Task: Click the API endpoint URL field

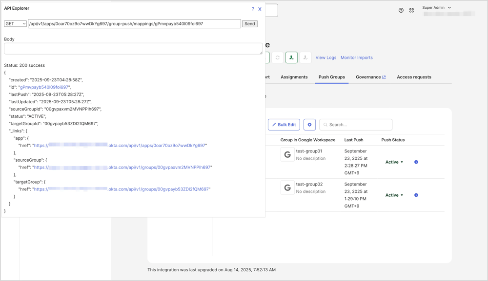Action: [x=134, y=23]
